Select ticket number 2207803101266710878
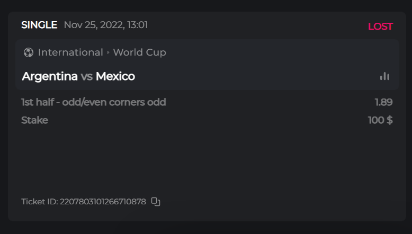This screenshot has height=234, width=412. 103,202
